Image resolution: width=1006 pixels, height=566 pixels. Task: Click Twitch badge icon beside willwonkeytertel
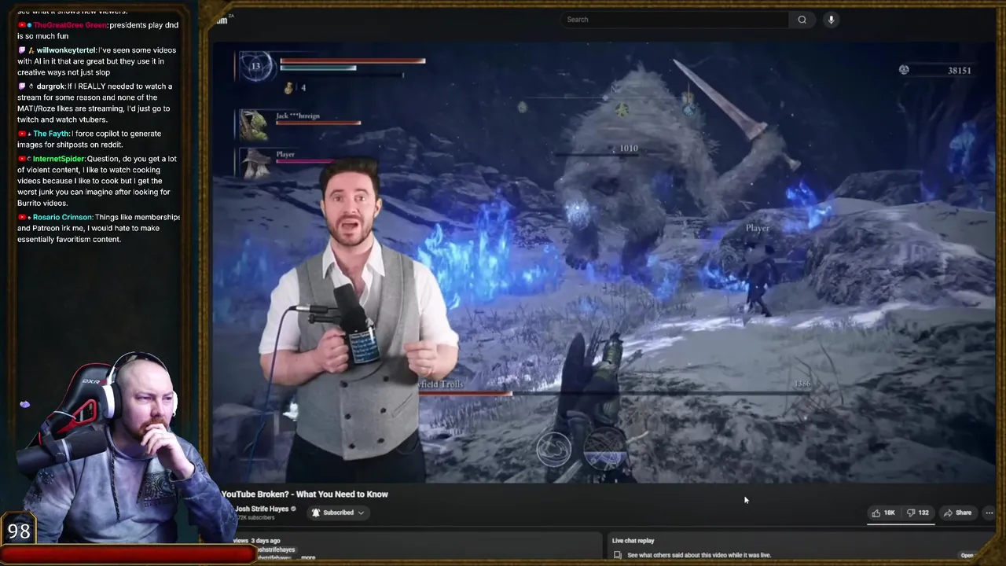22,50
